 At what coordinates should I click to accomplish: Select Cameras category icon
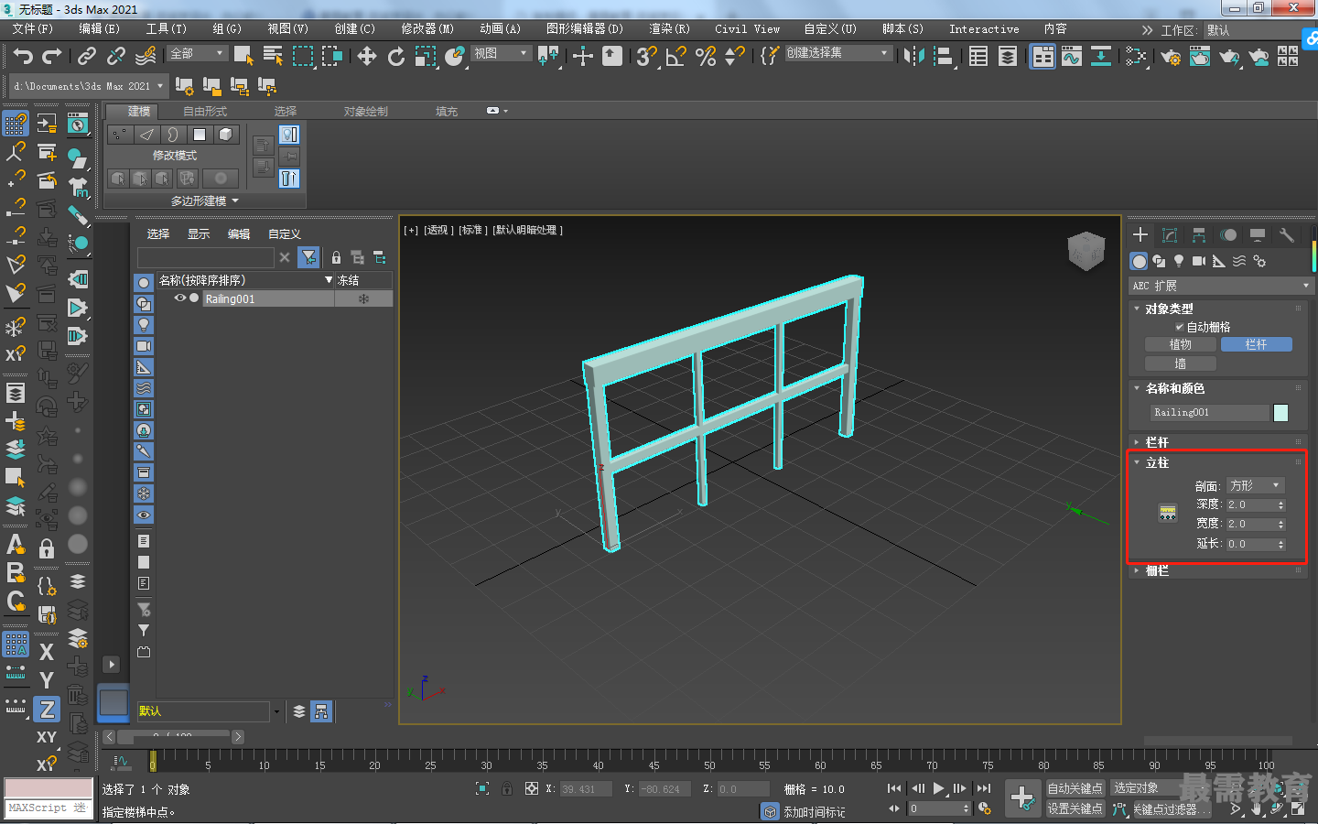1199,261
